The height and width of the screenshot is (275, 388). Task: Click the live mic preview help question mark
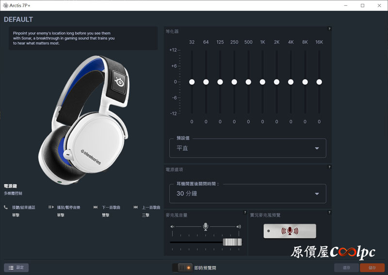point(329,213)
